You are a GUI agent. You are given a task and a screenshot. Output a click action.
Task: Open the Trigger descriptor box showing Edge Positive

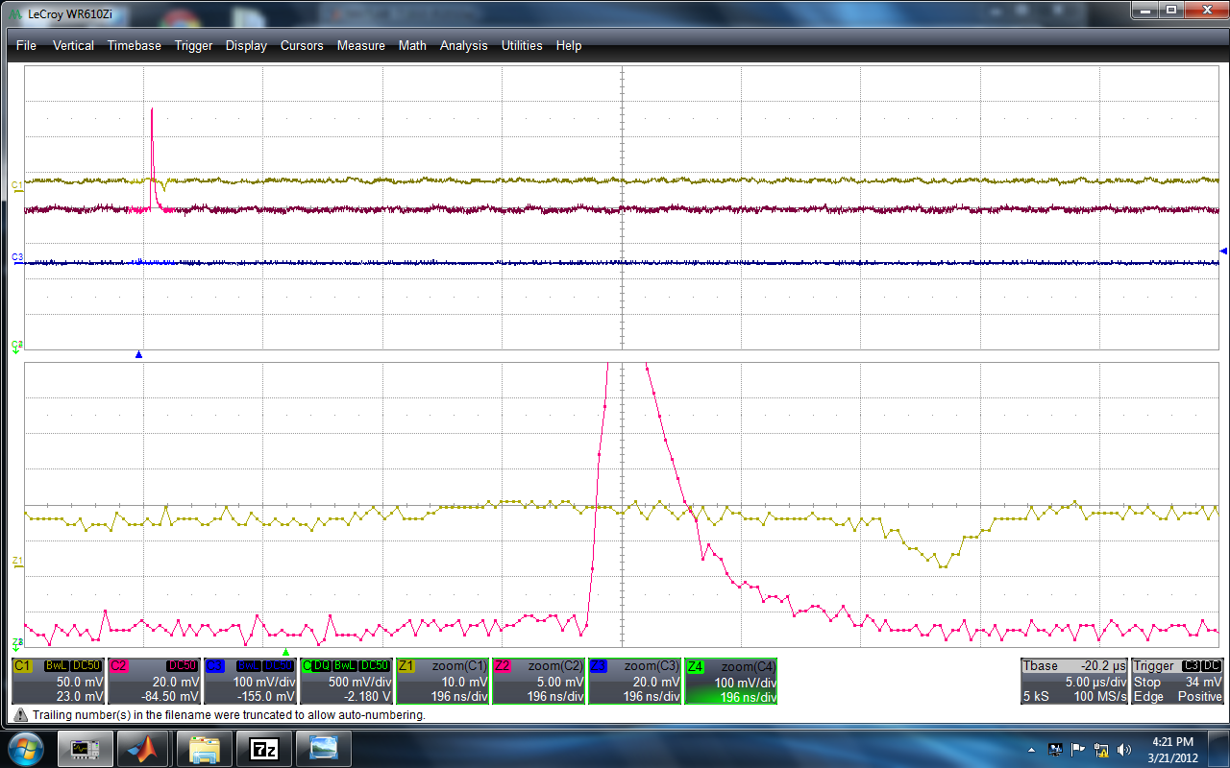tap(1178, 681)
